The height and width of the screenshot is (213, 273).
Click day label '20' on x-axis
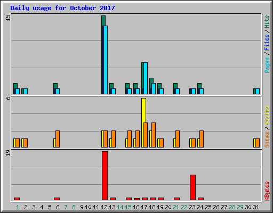168,207
